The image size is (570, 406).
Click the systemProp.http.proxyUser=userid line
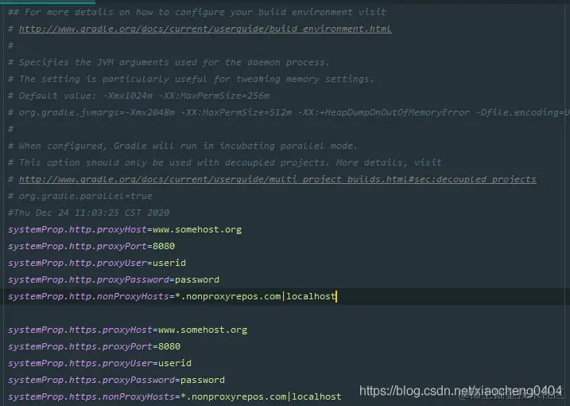tap(97, 263)
